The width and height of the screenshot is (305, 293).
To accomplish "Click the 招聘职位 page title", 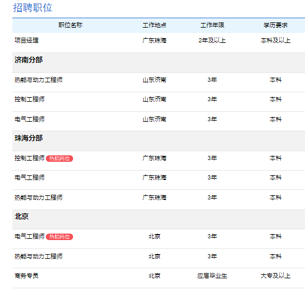I will pyautogui.click(x=32, y=8).
